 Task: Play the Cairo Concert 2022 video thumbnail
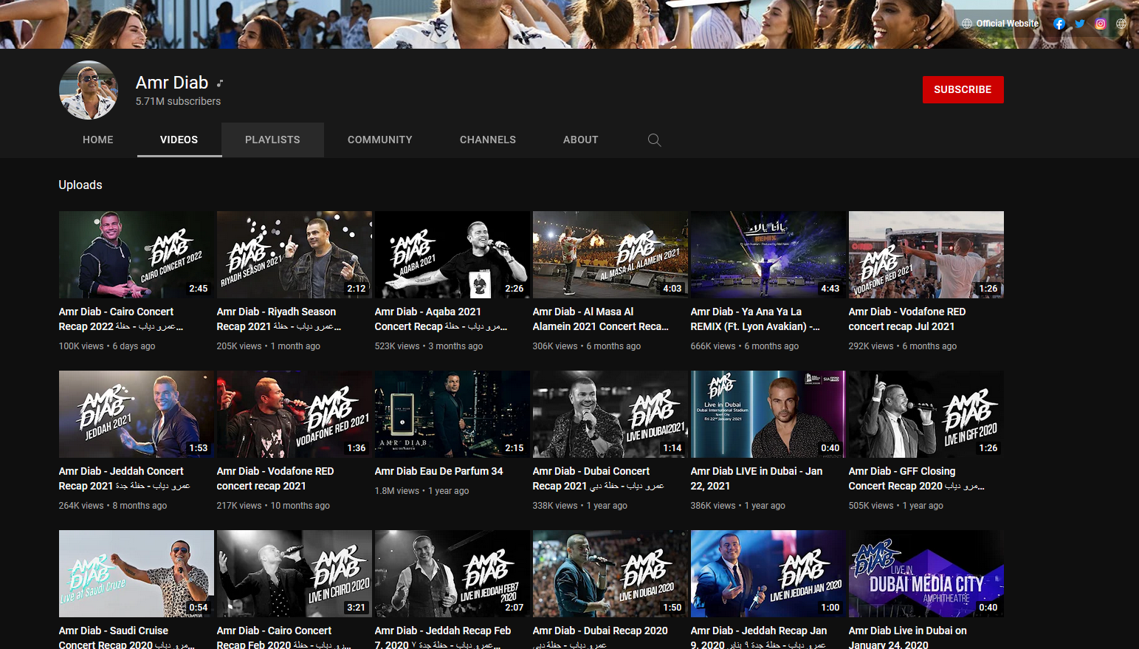137,255
